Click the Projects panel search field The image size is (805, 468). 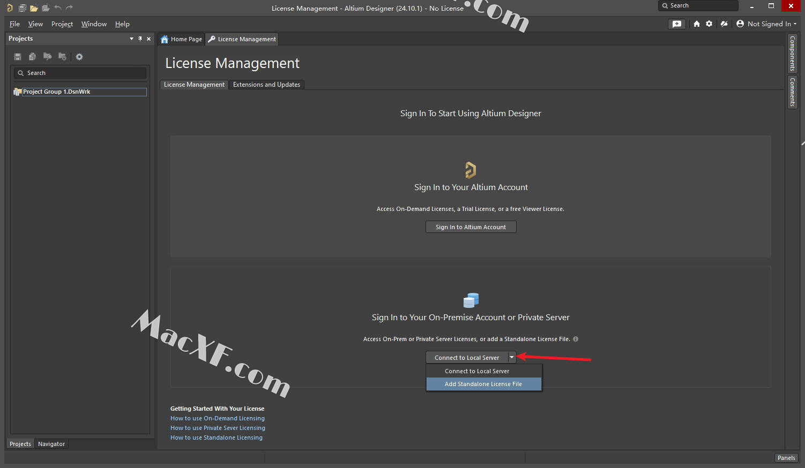point(80,73)
